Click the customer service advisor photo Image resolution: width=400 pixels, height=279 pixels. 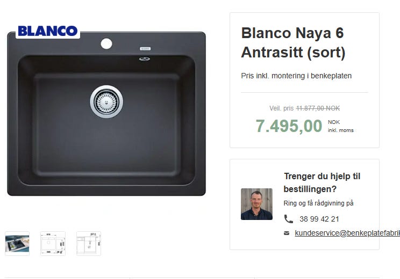[x=256, y=204]
